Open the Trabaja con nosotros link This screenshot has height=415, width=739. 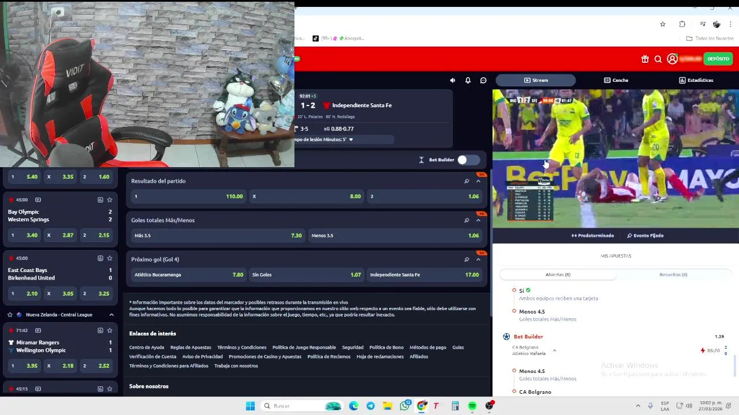point(236,366)
